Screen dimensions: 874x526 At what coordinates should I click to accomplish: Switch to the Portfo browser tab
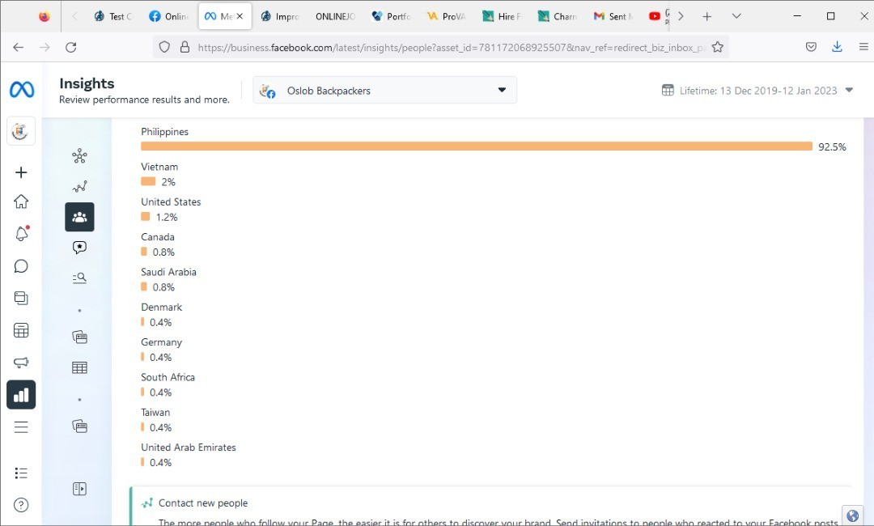tap(391, 16)
